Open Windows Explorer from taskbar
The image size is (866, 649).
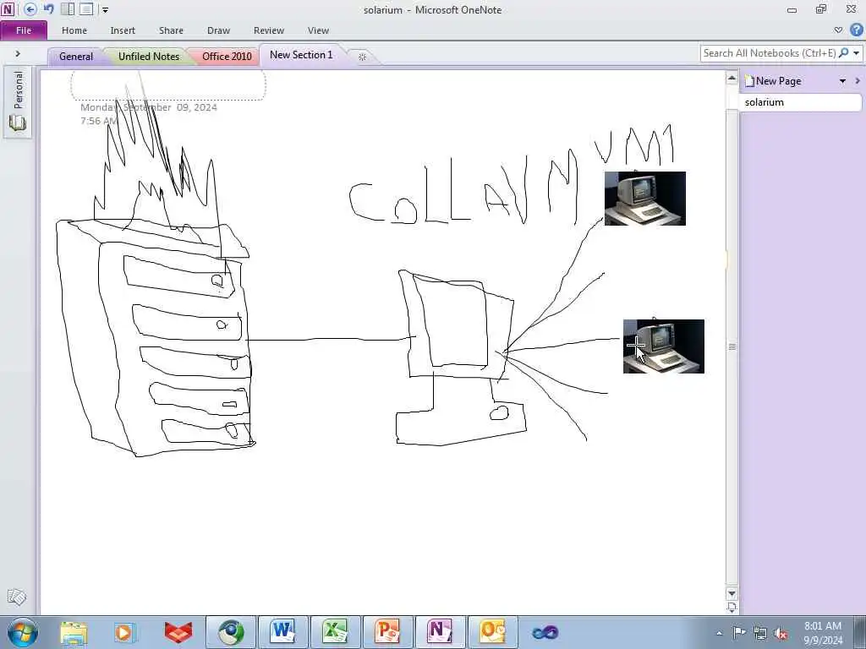74,632
